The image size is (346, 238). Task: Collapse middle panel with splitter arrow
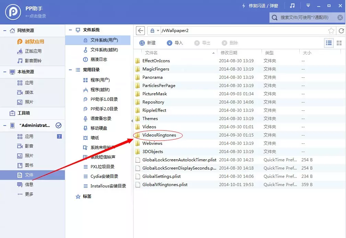(132, 121)
